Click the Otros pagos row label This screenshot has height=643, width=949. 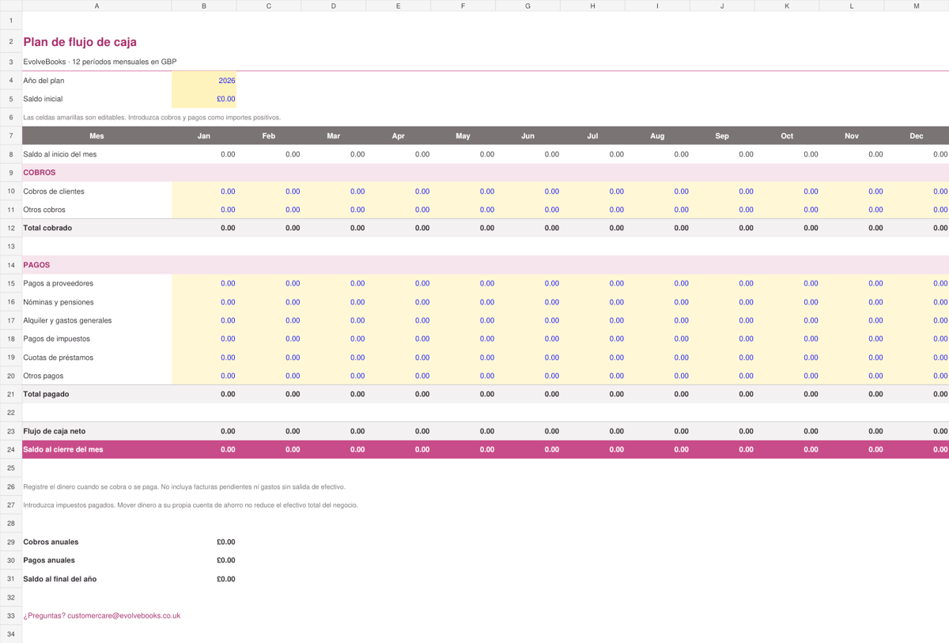click(43, 376)
